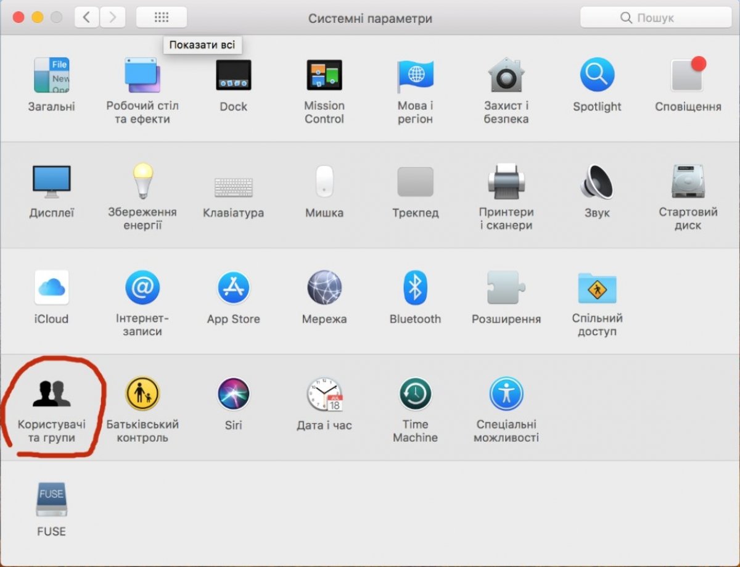Open the Загальні preference pane
This screenshot has width=740, height=567.
[x=51, y=75]
